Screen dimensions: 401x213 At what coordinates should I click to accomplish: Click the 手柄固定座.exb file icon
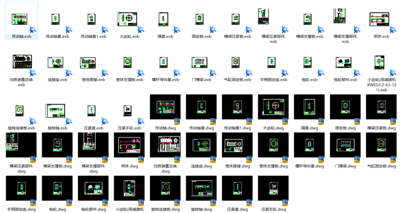[271, 62]
